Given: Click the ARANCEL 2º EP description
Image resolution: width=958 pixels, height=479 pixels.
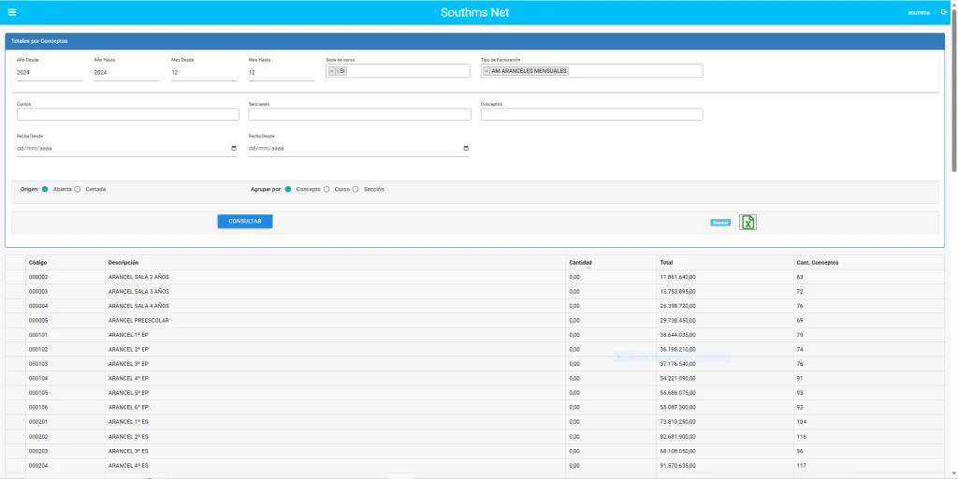Looking at the screenshot, I should [x=128, y=350].
